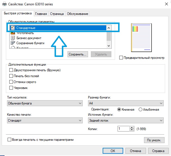171x156 pixels.
Task: Expand the Качество печати dropdown
Action: pos(44,121)
